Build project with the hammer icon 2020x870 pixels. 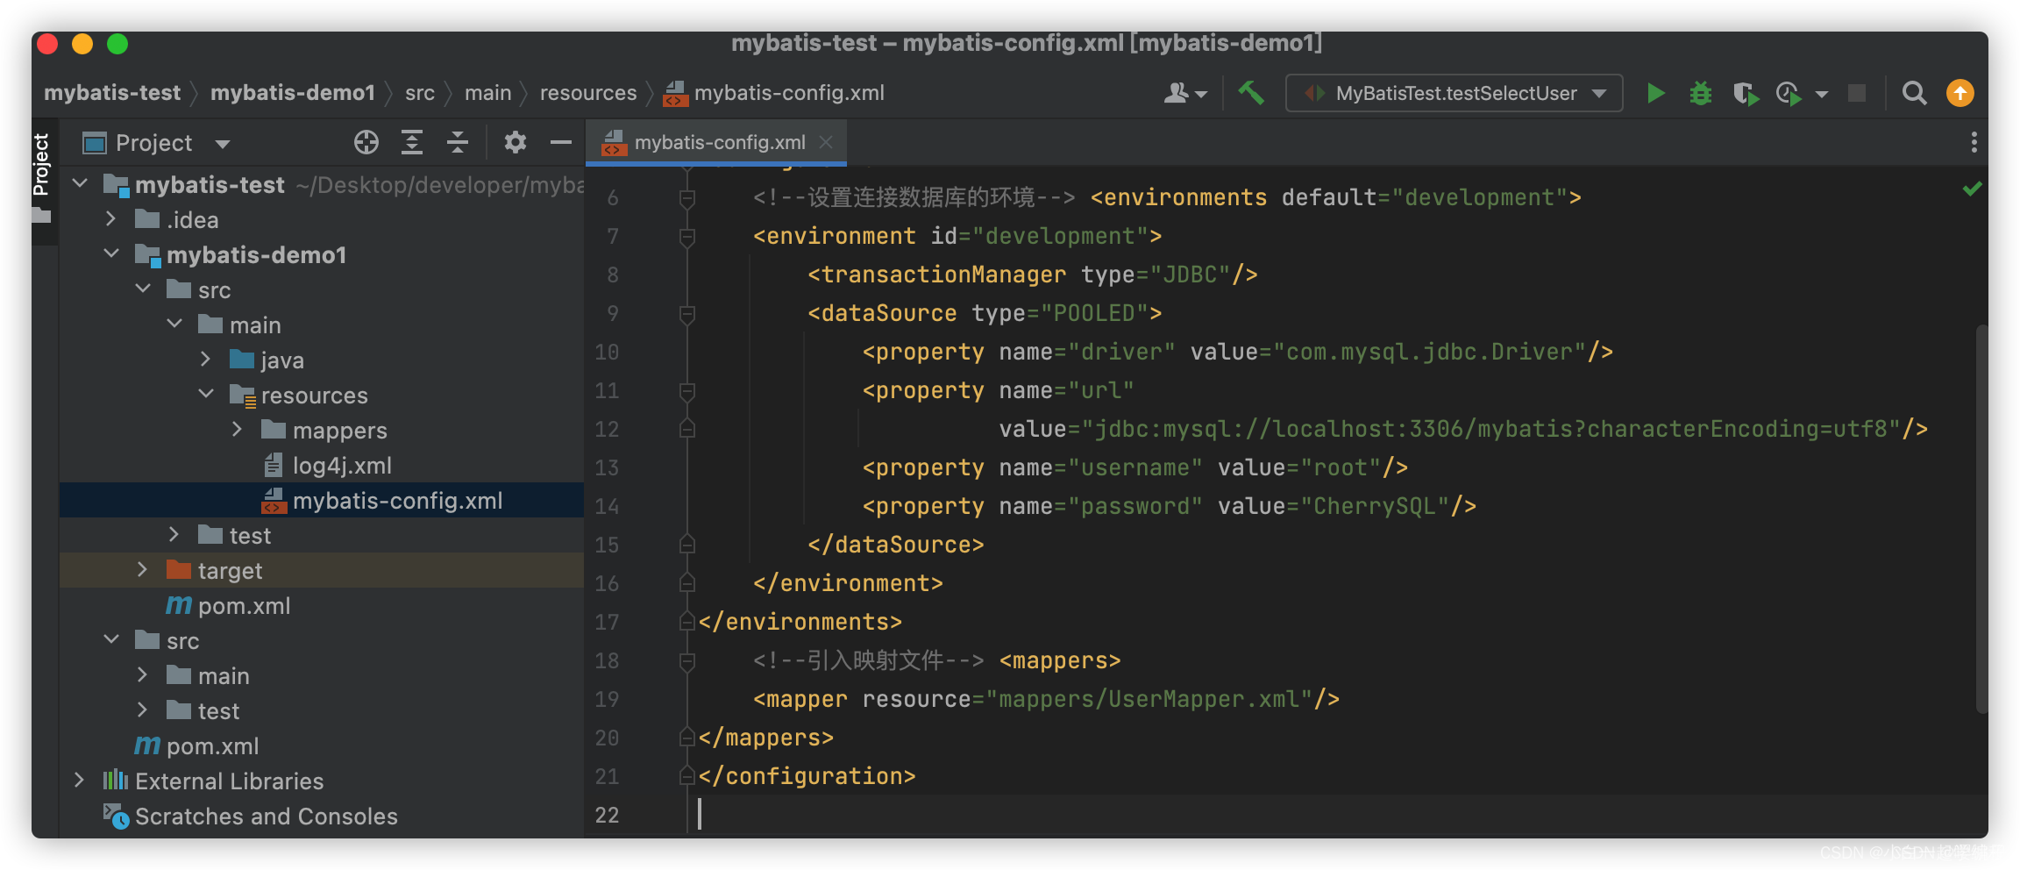[1251, 92]
